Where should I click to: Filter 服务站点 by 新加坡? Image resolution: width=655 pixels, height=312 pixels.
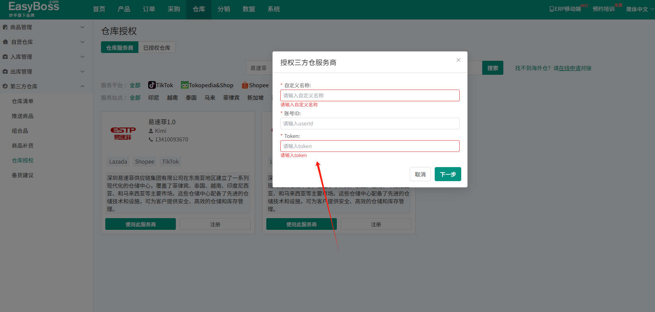255,98
